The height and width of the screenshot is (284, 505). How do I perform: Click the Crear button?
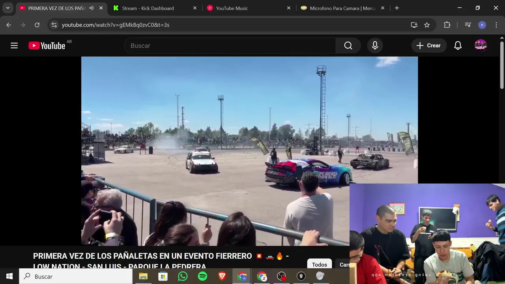(x=429, y=46)
